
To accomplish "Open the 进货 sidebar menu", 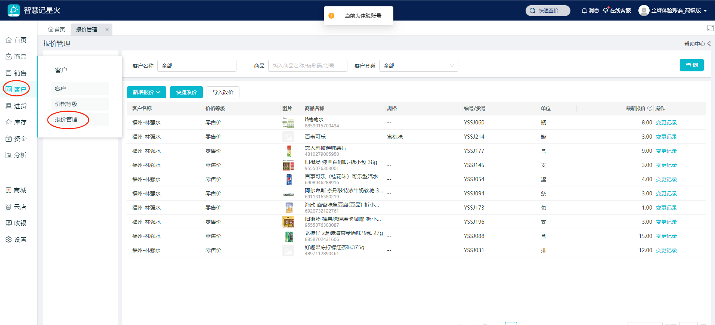I will (16, 106).
